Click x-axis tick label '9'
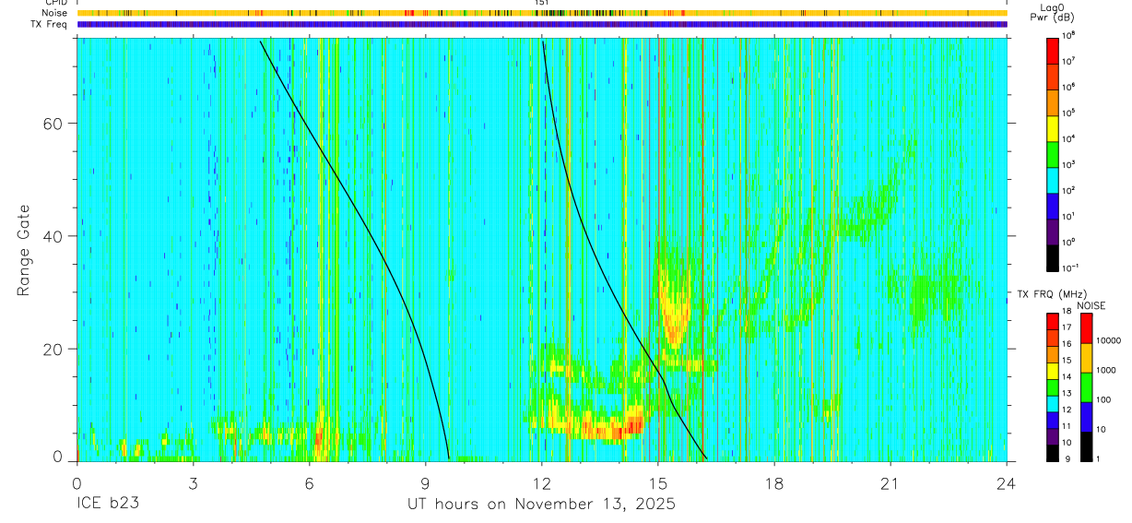 425,483
